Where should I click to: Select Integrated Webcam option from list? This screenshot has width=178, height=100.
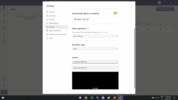[x=95, y=68]
